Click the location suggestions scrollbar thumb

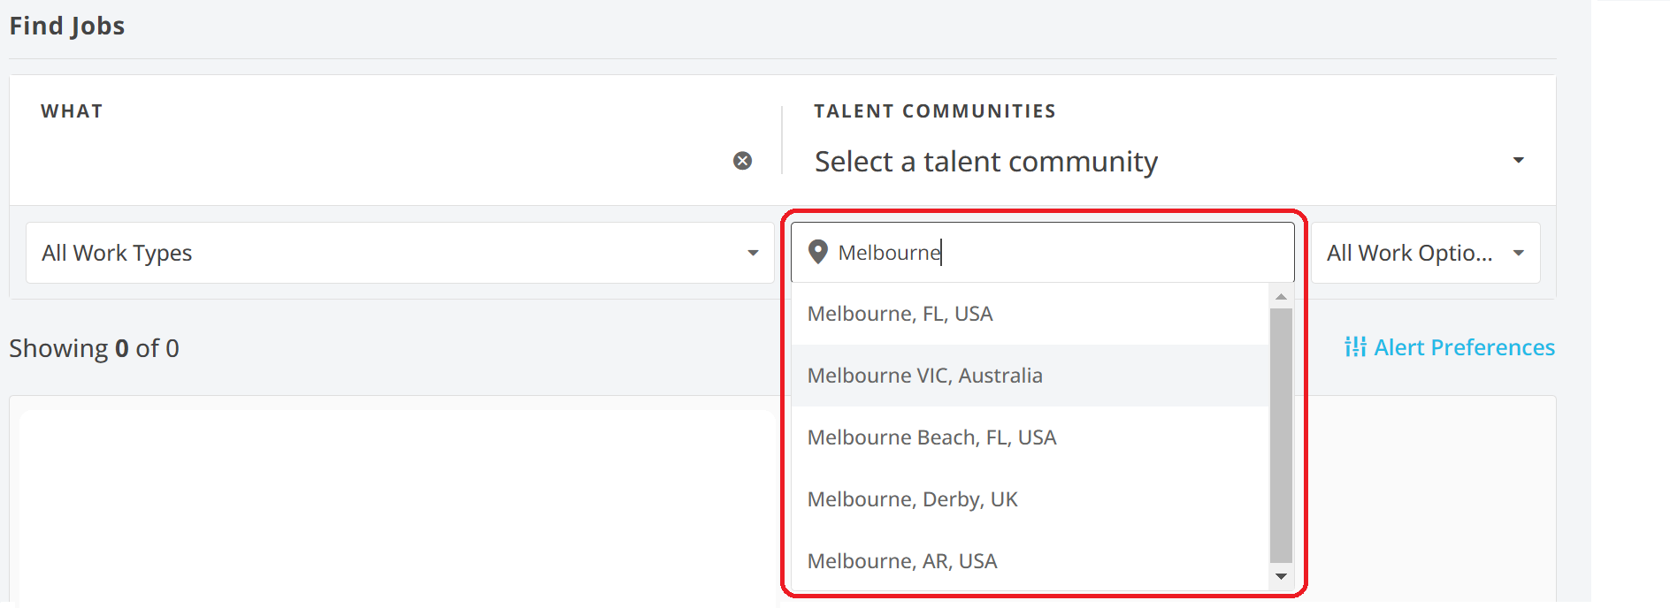(x=1280, y=433)
